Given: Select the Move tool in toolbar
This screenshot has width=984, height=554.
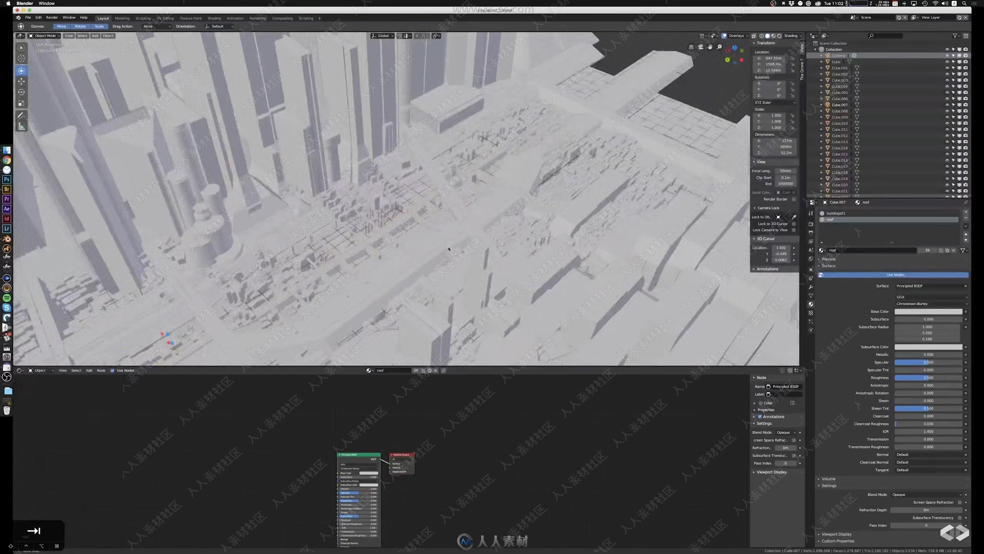Looking at the screenshot, I should click(x=21, y=81).
